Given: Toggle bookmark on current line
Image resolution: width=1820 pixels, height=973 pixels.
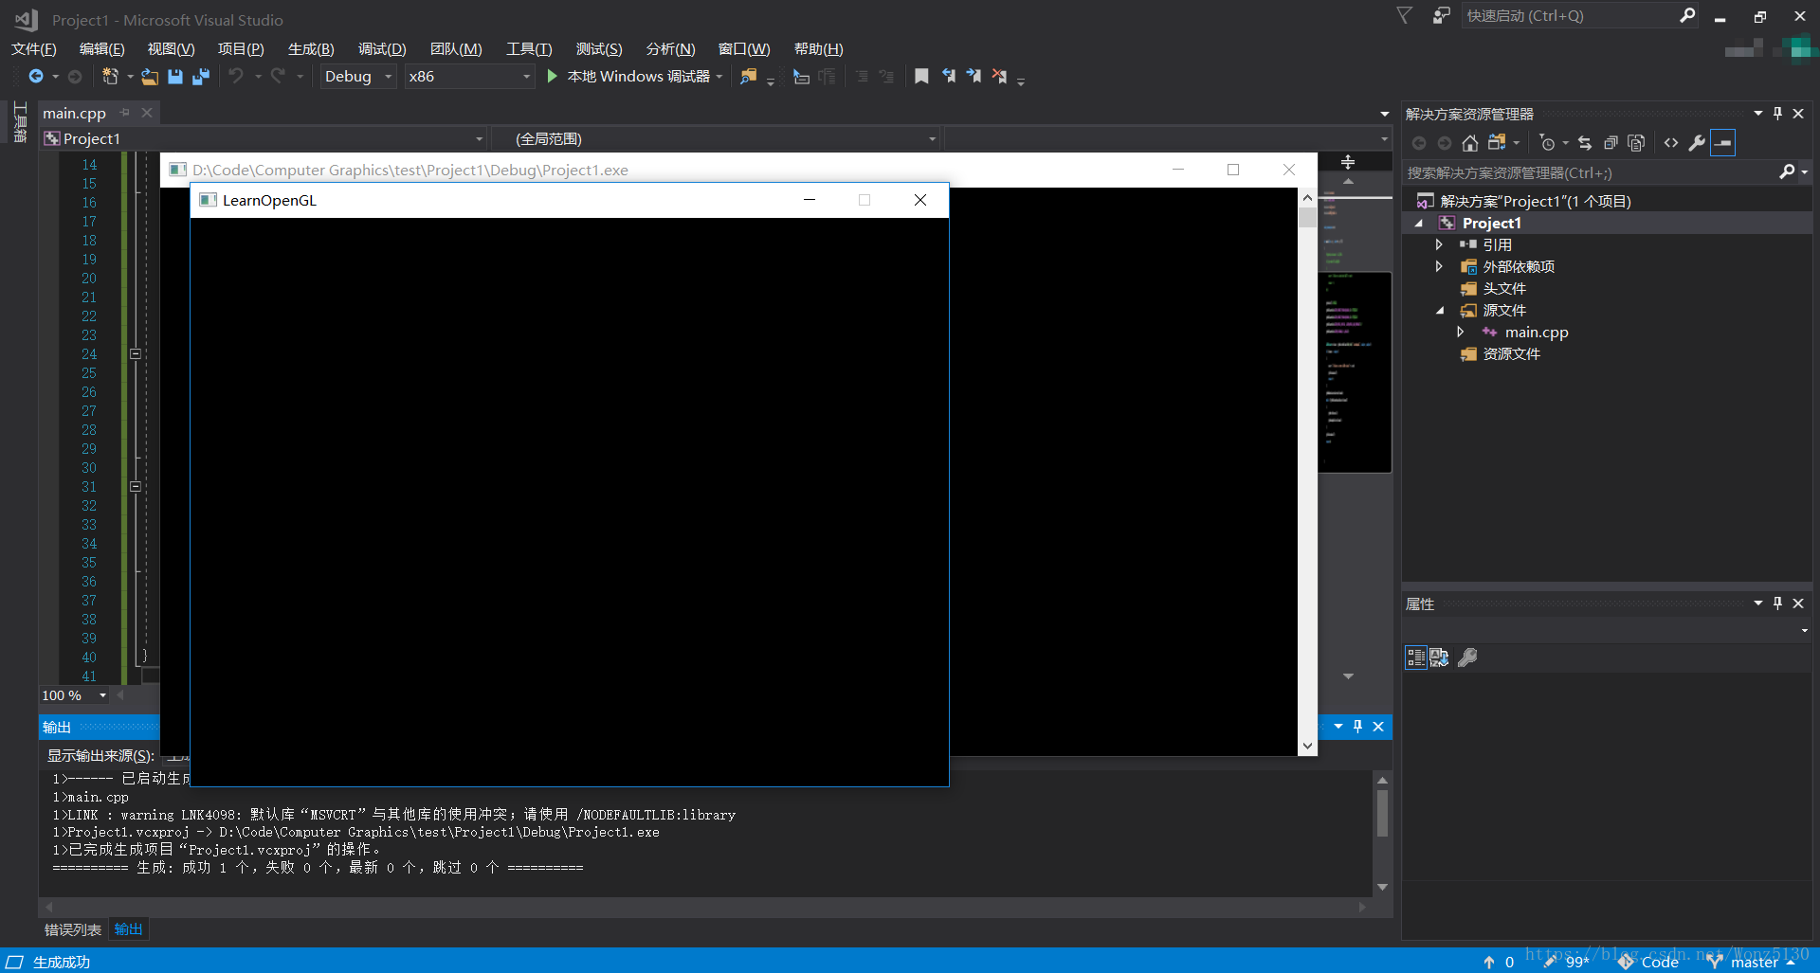Looking at the screenshot, I should (921, 76).
